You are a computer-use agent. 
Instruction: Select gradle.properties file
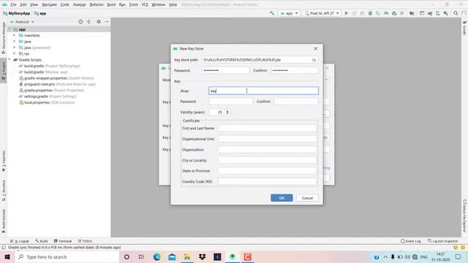pyautogui.click(x=51, y=91)
